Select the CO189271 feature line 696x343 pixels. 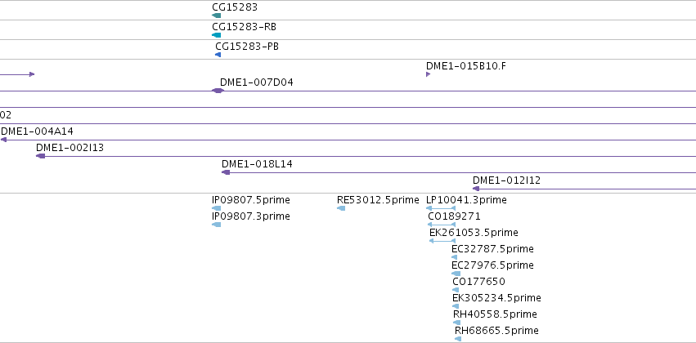(442, 225)
